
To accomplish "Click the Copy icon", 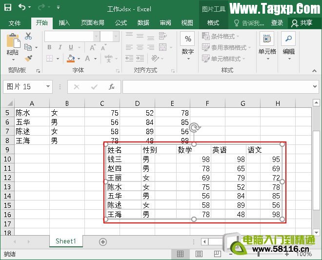I will click(x=28, y=47).
